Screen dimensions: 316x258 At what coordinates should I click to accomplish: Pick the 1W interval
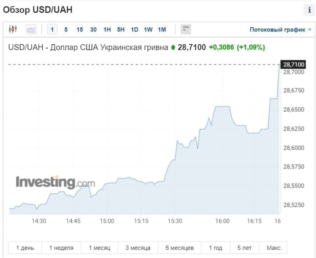(148, 29)
